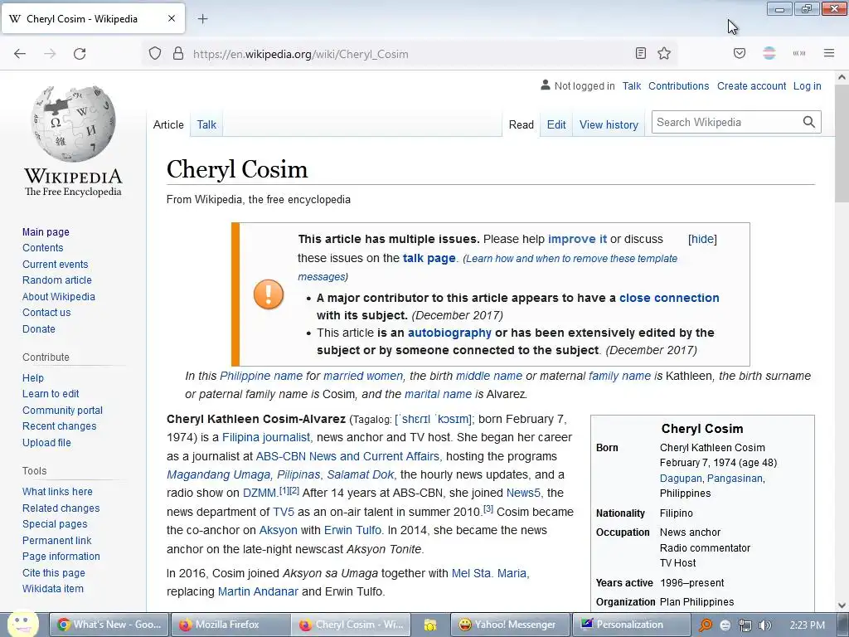Click the orange magnifier tray icon
This screenshot has height=637, width=849.
point(705,625)
